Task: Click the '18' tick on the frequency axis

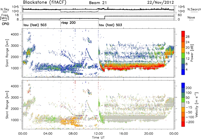Action: point(17,15)
